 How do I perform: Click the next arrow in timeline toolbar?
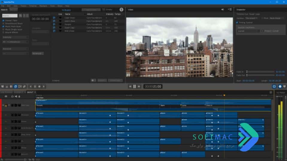pyautogui.click(x=44, y=86)
